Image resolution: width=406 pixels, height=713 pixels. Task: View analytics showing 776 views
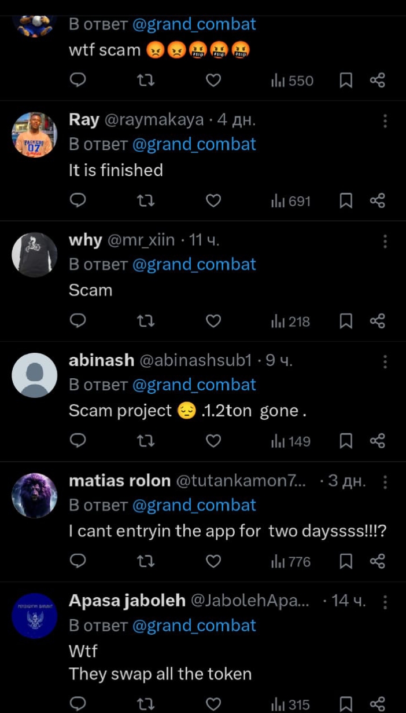(x=291, y=561)
